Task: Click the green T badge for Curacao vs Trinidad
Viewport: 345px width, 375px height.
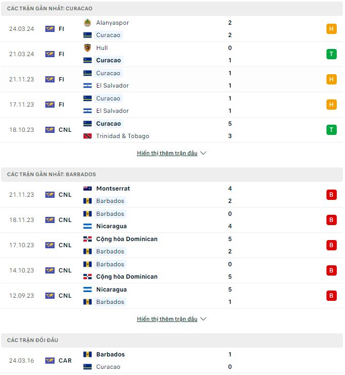Action: point(332,130)
